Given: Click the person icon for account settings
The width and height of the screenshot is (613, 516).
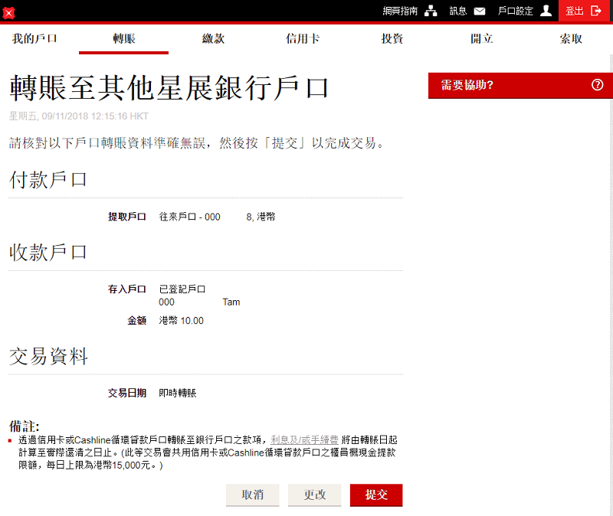Looking at the screenshot, I should click(546, 11).
